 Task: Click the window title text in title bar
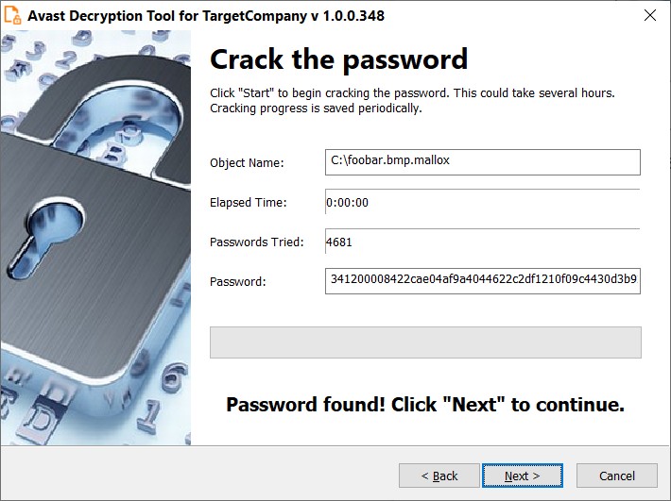[x=206, y=16]
